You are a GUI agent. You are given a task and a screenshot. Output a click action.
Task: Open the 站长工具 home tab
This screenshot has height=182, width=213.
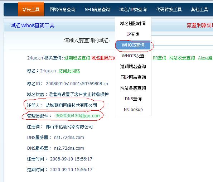tap(31, 9)
